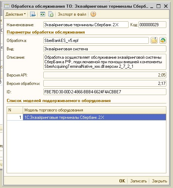Image resolution: width=173 pixels, height=188 pixels.
Task: Click the OK button
Action: click(122, 181)
